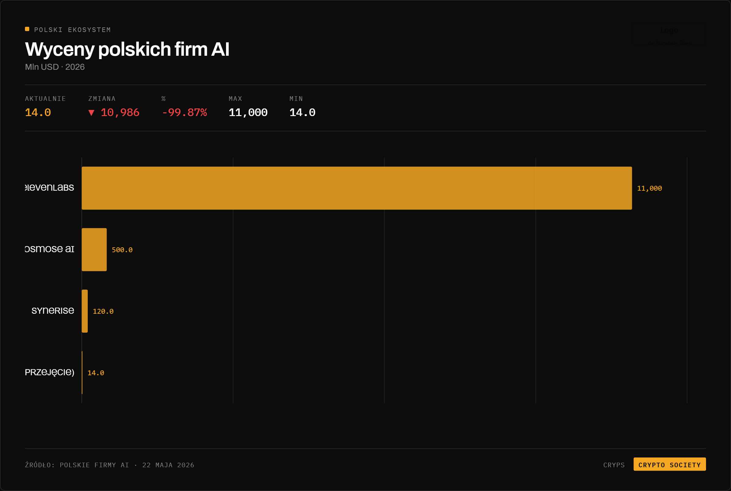This screenshot has width=731, height=491.
Task: Click the faint Logo placeholder at top right
Action: 669,35
